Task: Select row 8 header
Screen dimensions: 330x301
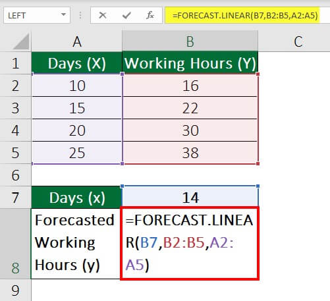Action: click(15, 244)
